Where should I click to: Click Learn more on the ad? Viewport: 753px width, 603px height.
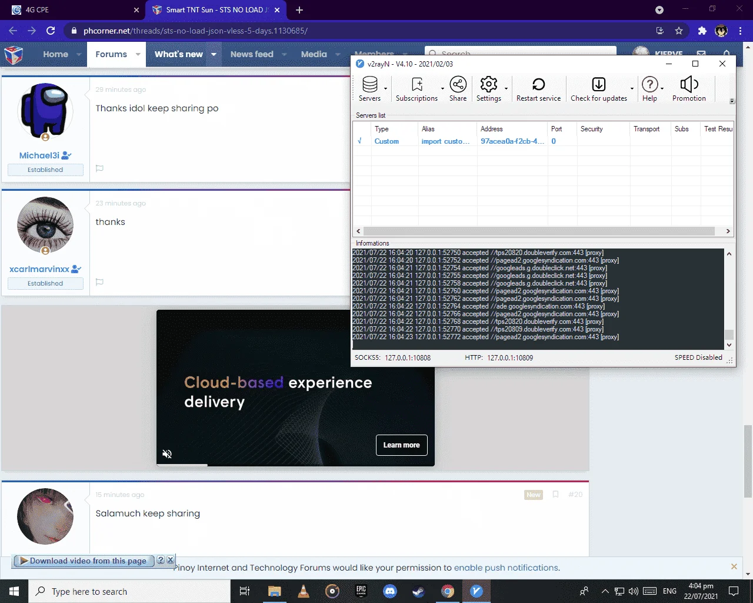[x=402, y=445]
